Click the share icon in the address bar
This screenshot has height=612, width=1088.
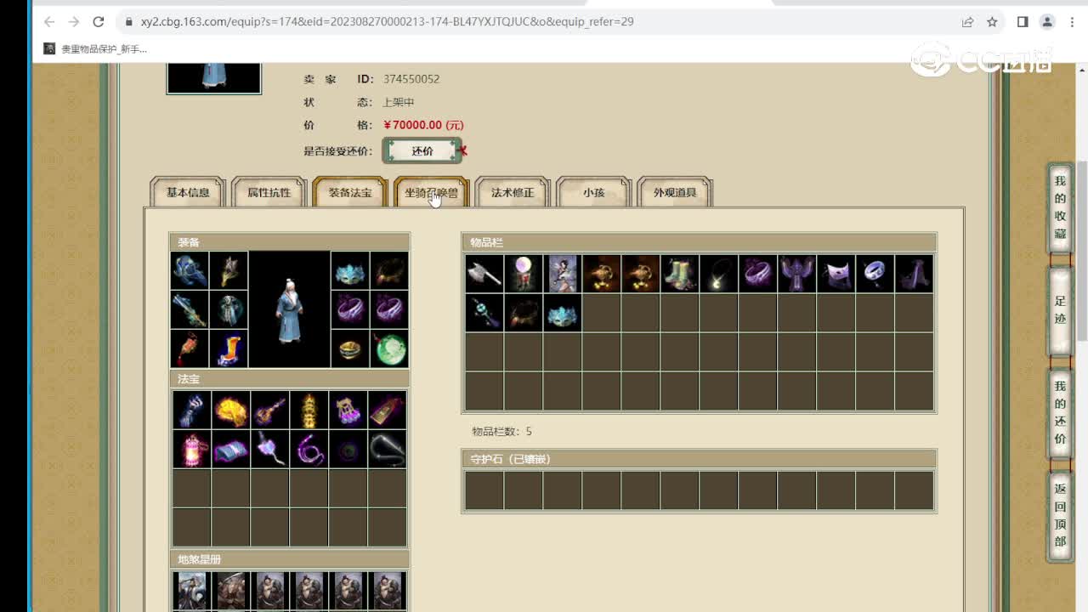point(967,21)
